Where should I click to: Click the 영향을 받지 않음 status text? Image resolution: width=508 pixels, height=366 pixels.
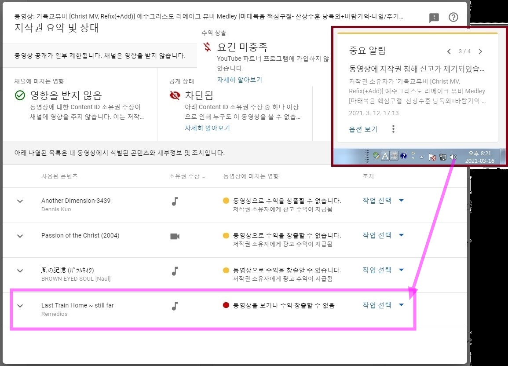66,95
